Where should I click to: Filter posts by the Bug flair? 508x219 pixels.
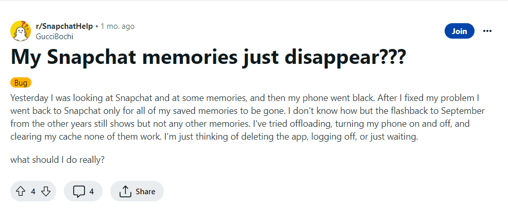click(21, 82)
